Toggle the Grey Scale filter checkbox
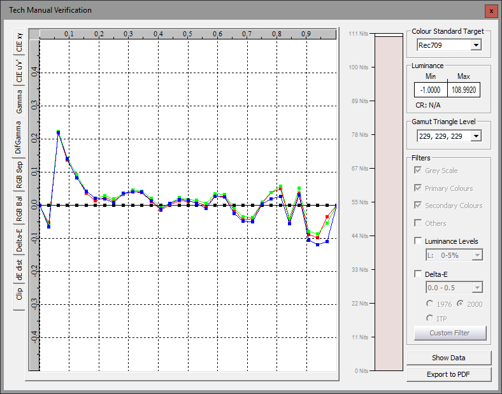502x394 pixels. (x=418, y=170)
